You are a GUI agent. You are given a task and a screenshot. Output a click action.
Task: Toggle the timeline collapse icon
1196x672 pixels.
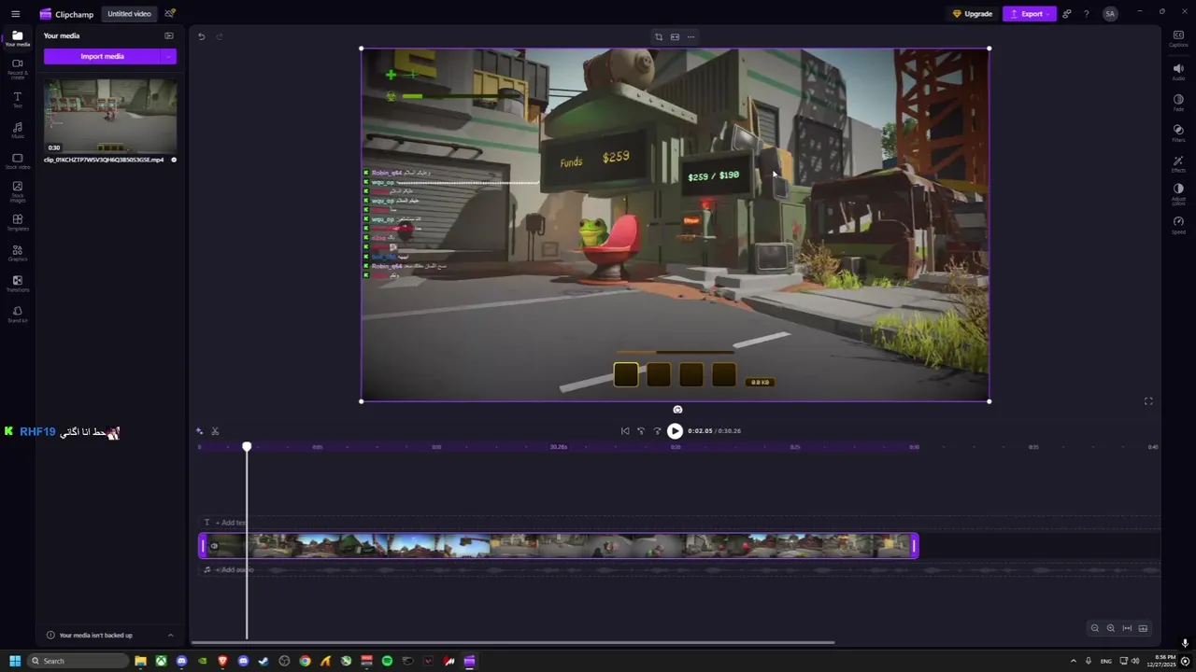pos(1143,628)
